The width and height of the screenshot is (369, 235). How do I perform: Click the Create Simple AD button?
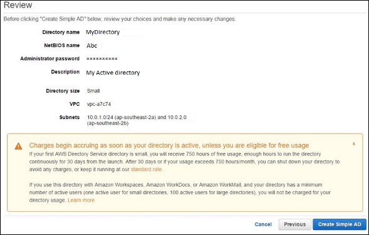[340, 224]
